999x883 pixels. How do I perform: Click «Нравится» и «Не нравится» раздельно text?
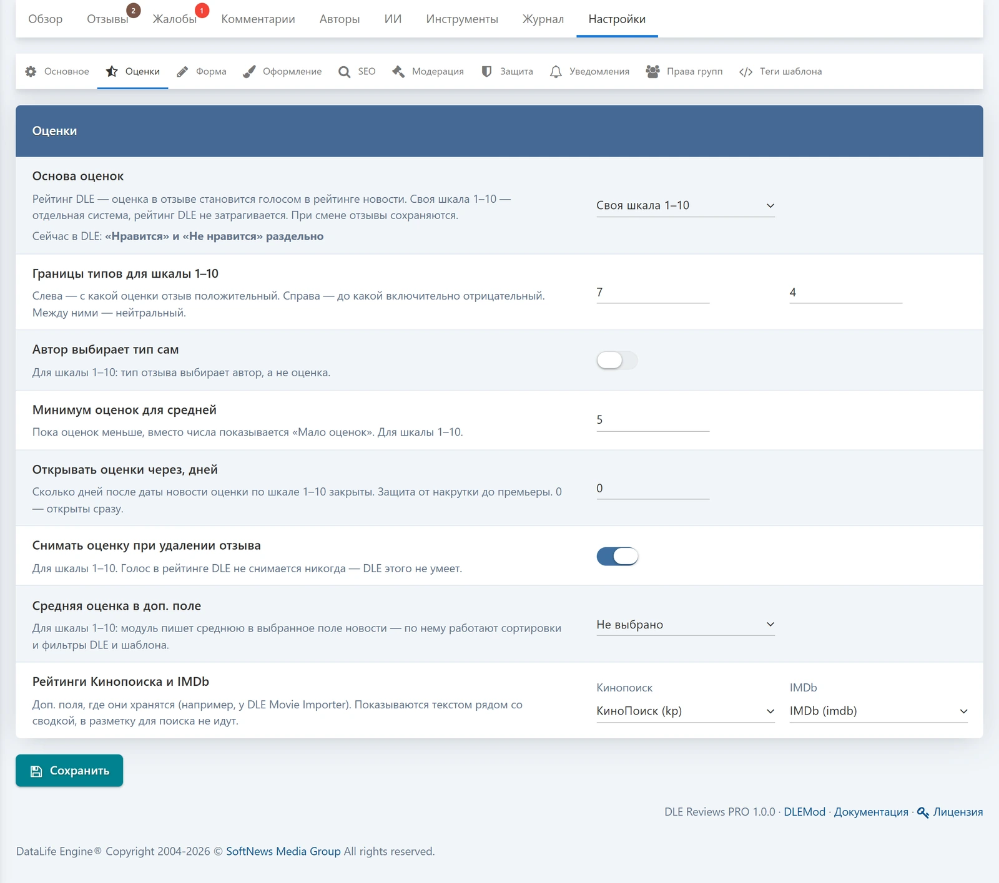(x=214, y=236)
